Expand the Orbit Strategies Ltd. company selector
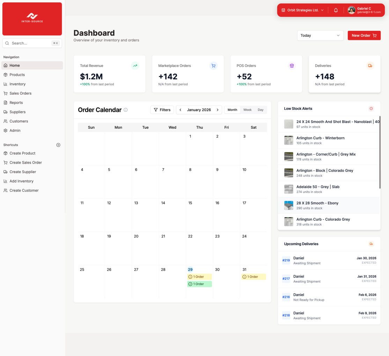 (x=302, y=10)
